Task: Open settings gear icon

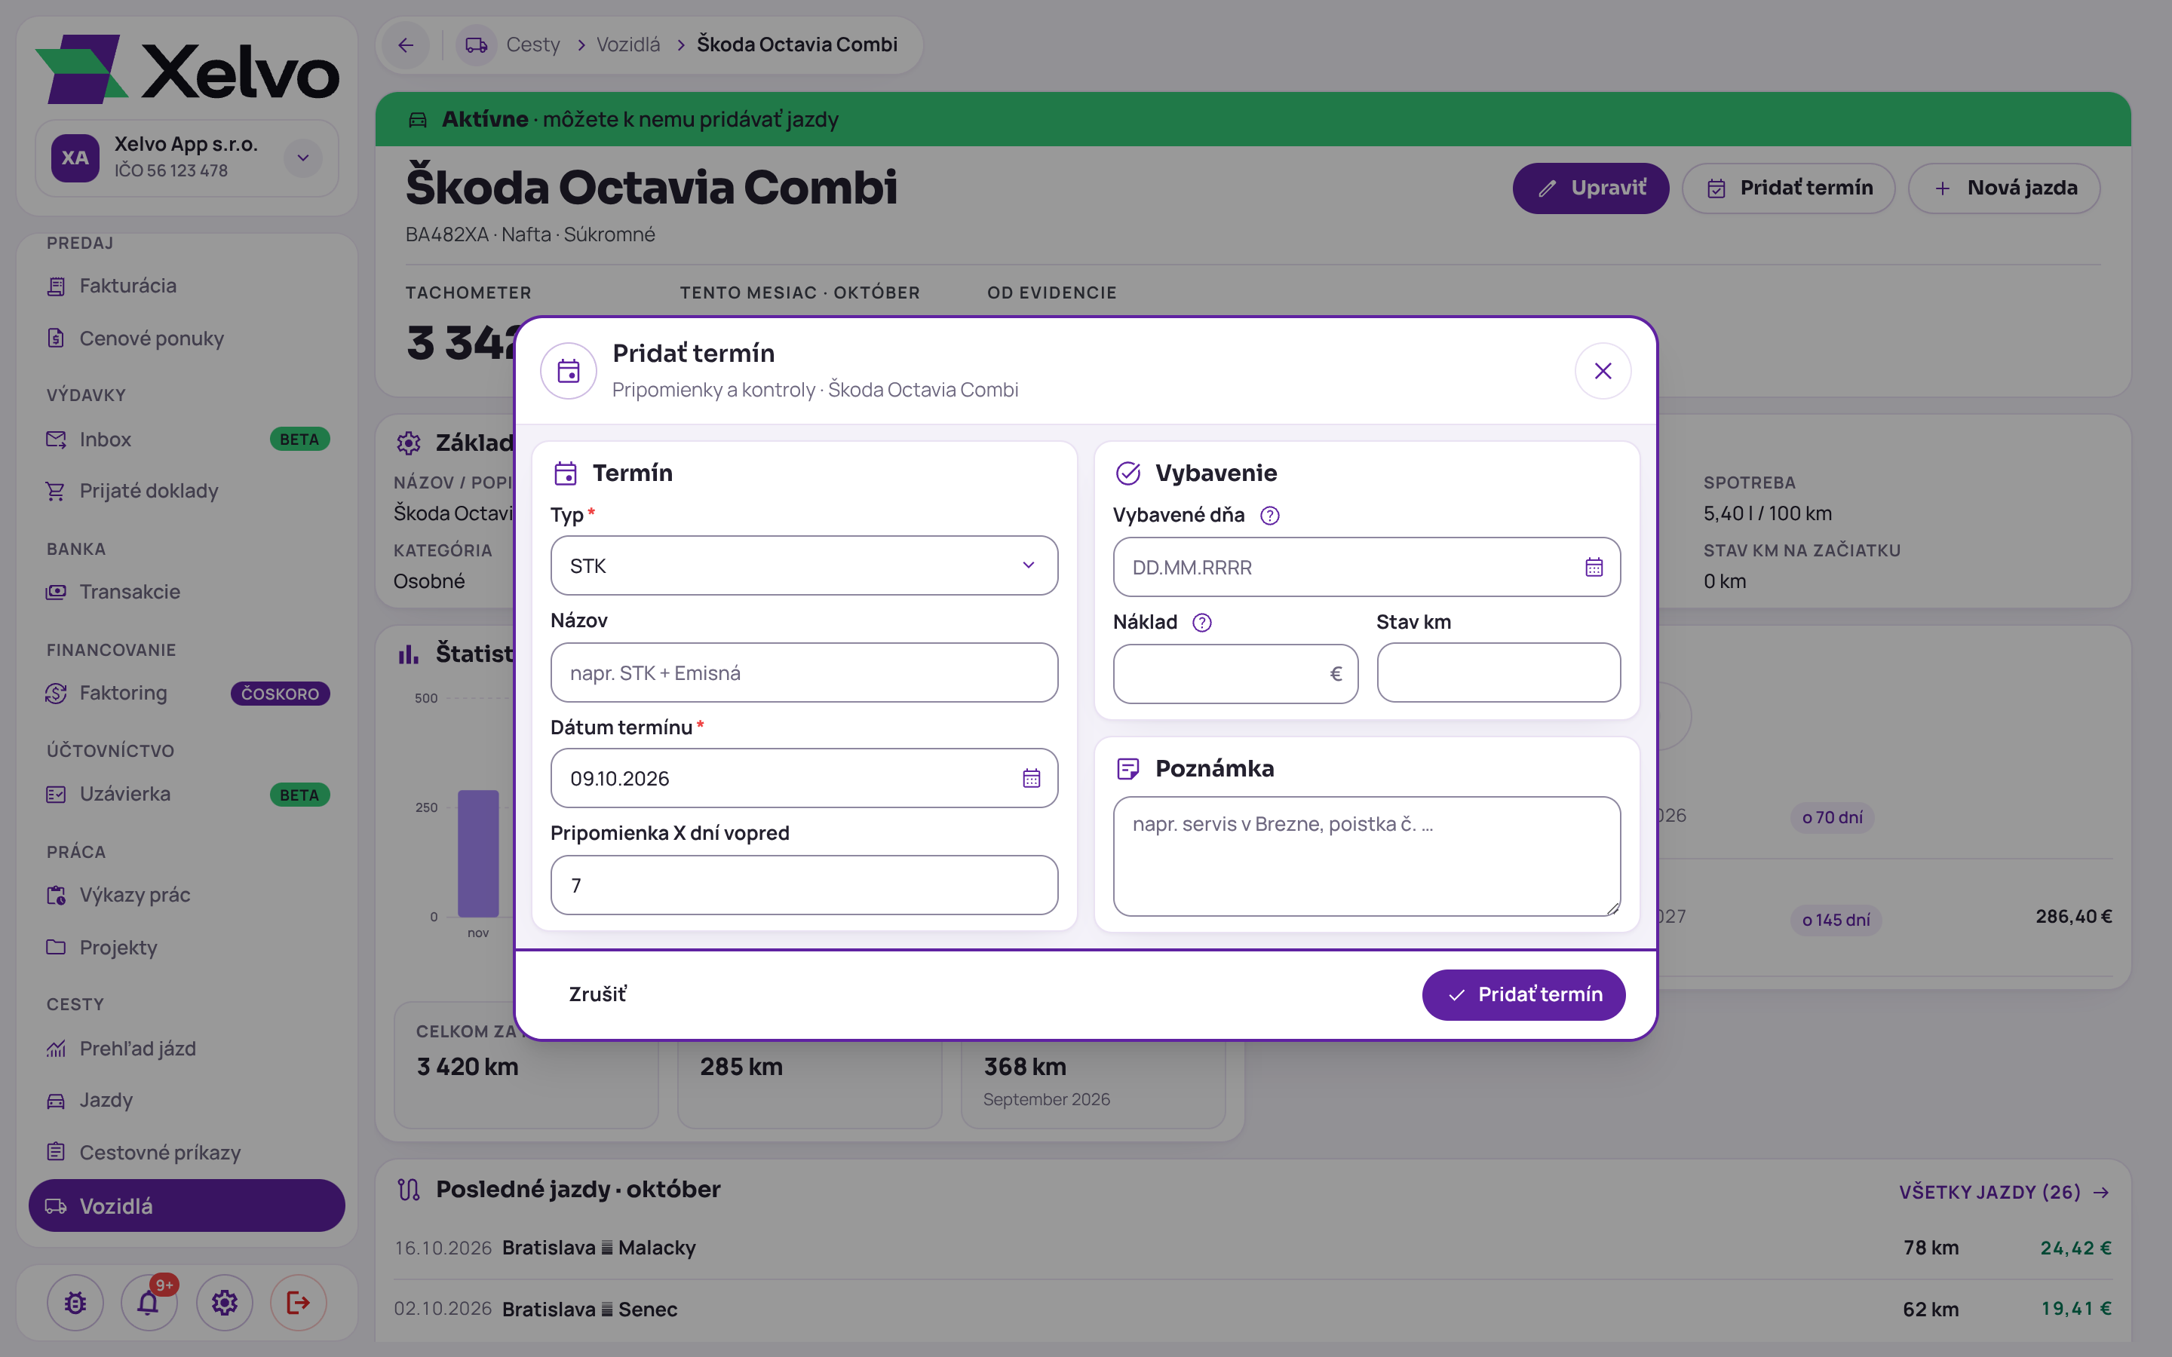Action: 225,1302
